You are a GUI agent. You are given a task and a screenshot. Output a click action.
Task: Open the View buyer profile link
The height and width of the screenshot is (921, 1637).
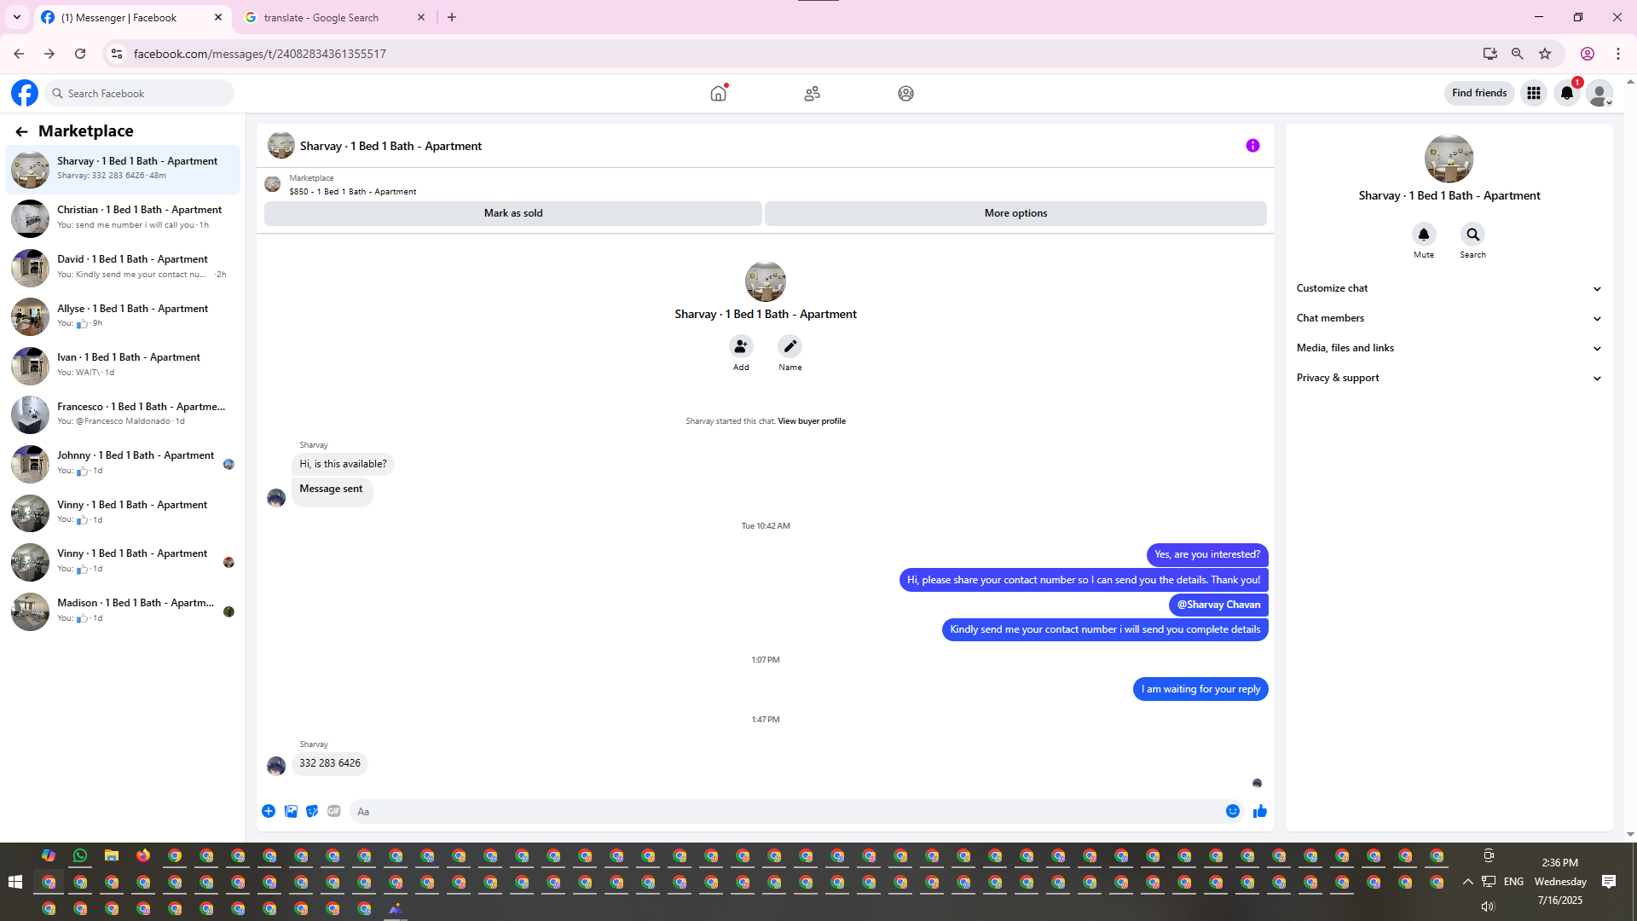tap(812, 421)
